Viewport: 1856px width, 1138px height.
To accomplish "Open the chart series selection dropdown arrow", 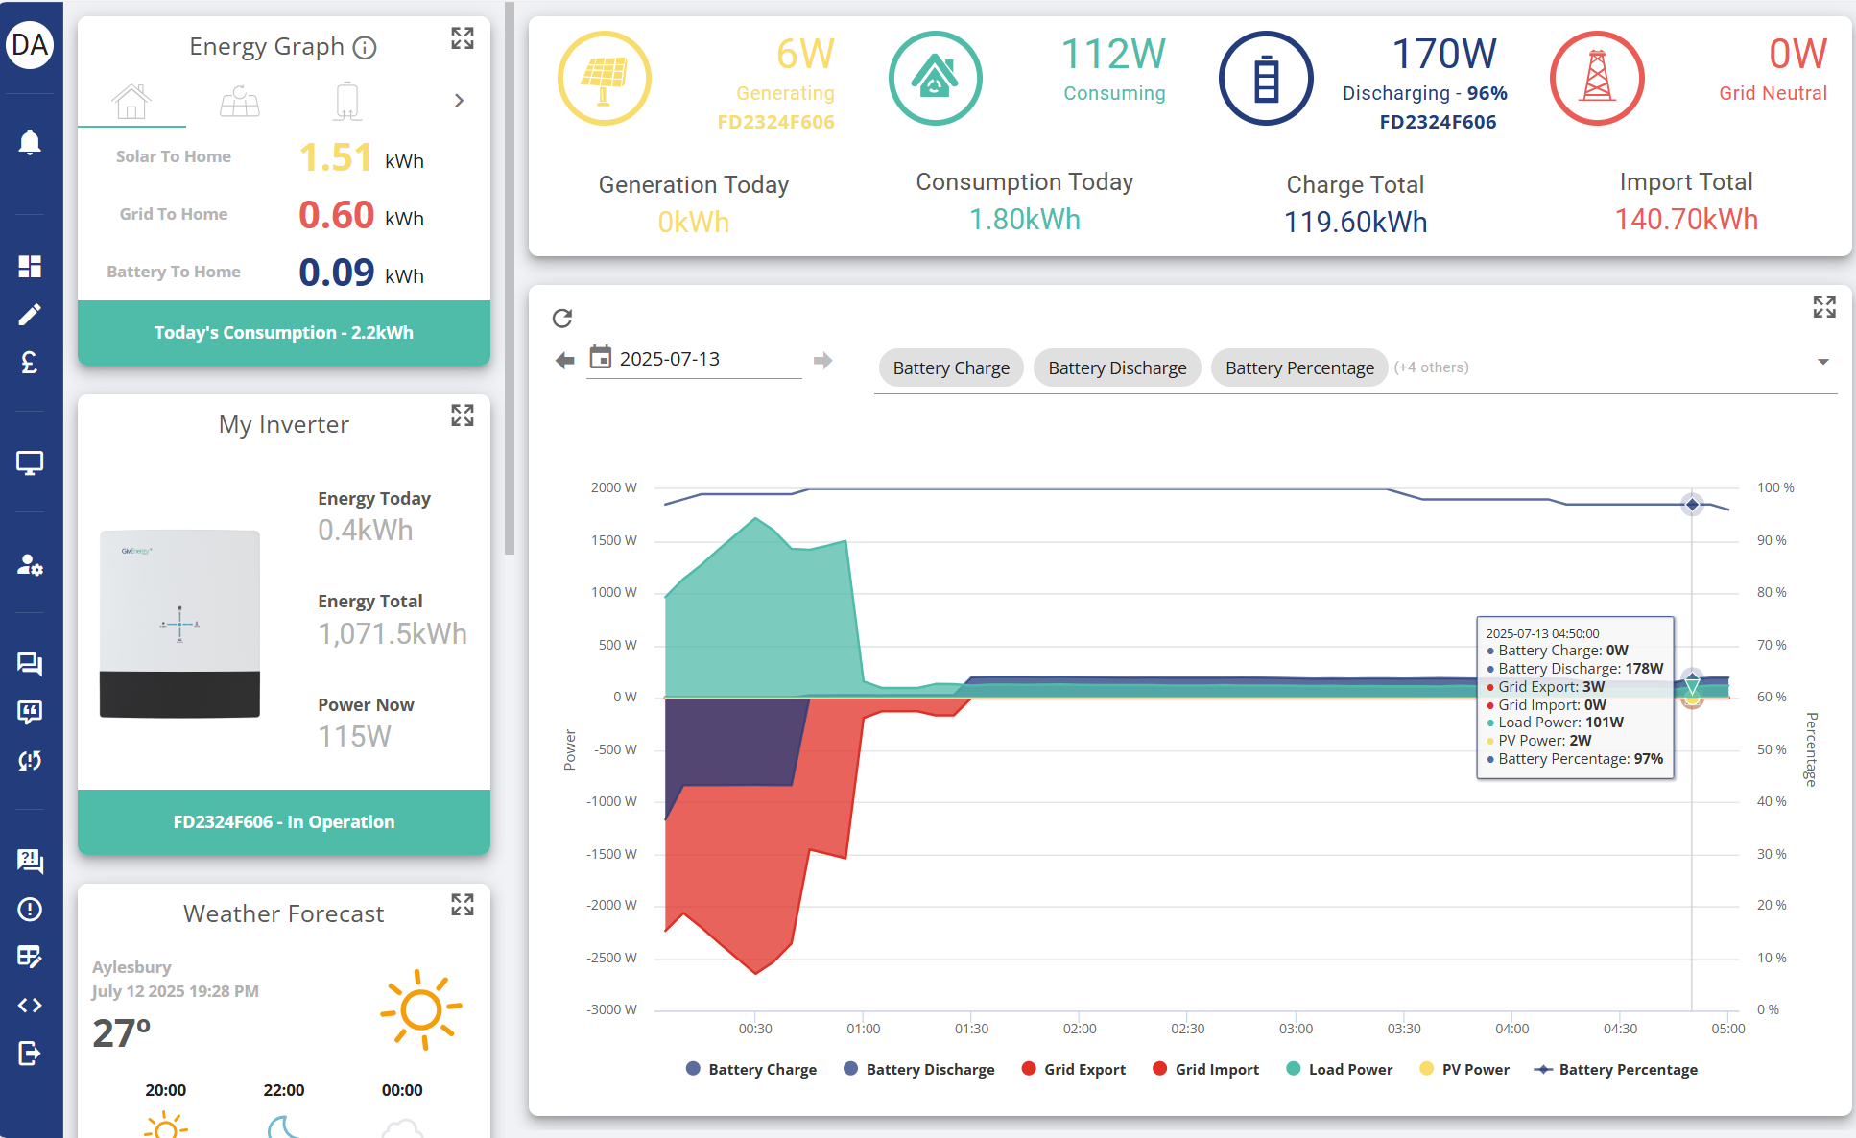I will [1823, 362].
